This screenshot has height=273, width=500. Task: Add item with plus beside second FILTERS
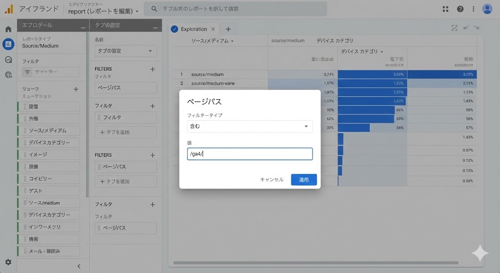pyautogui.click(x=152, y=155)
